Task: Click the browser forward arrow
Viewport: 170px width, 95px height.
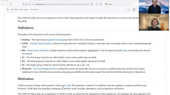Action: [x=7, y=4]
